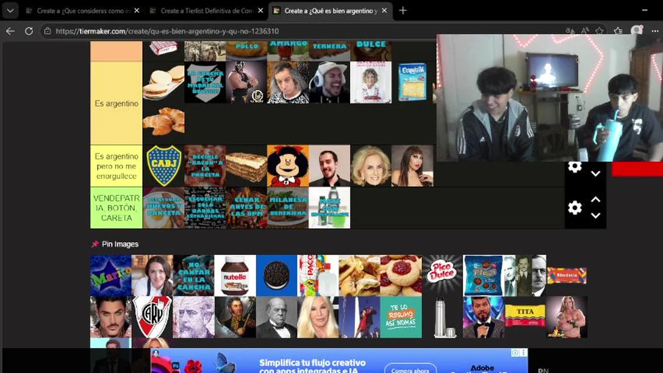Select the 'Cenar antes de las 8pm' tile

point(246,208)
